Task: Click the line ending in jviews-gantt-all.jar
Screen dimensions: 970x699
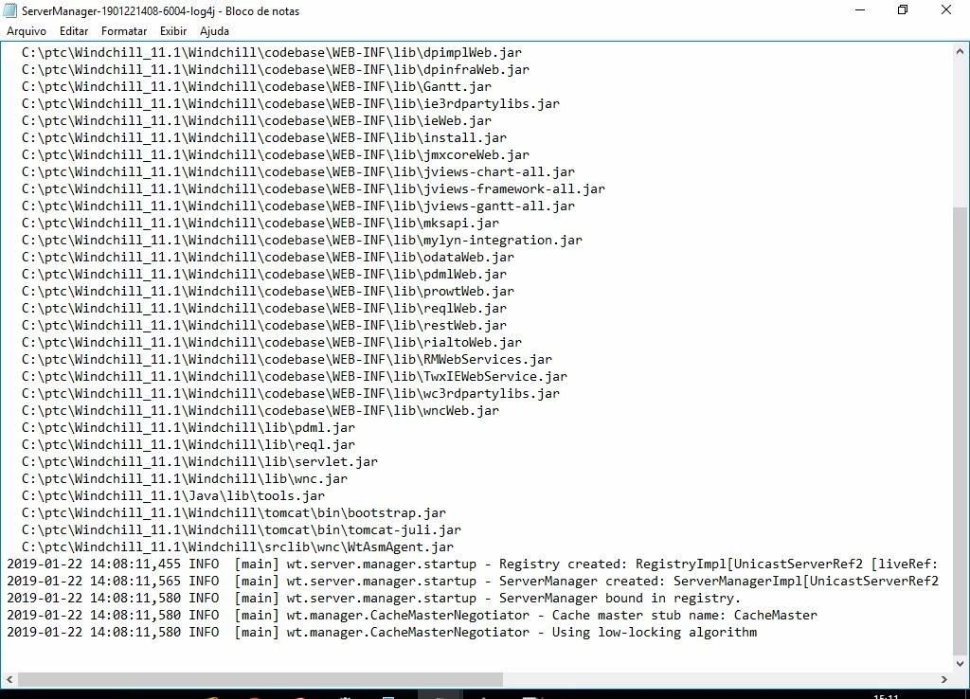Action: tap(298, 206)
